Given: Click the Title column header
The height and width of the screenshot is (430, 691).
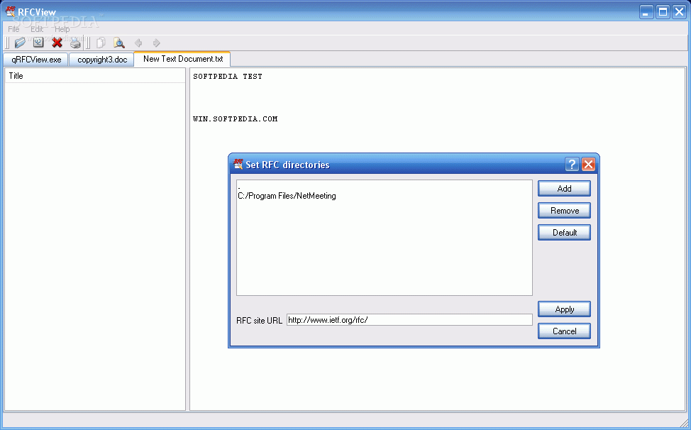Looking at the screenshot, I should (x=95, y=76).
